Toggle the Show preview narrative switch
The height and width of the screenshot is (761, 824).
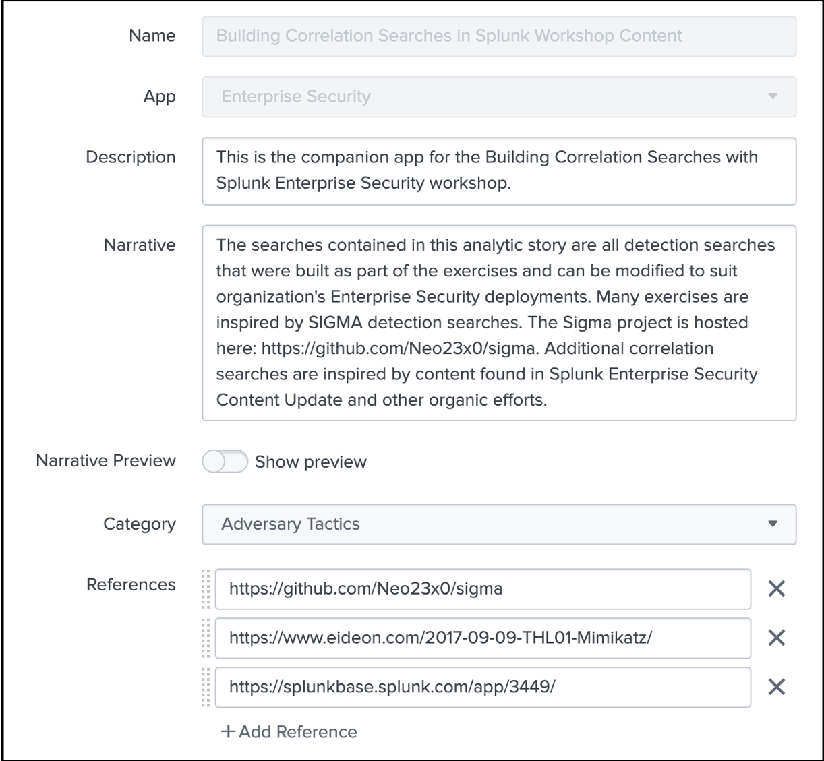tap(225, 462)
